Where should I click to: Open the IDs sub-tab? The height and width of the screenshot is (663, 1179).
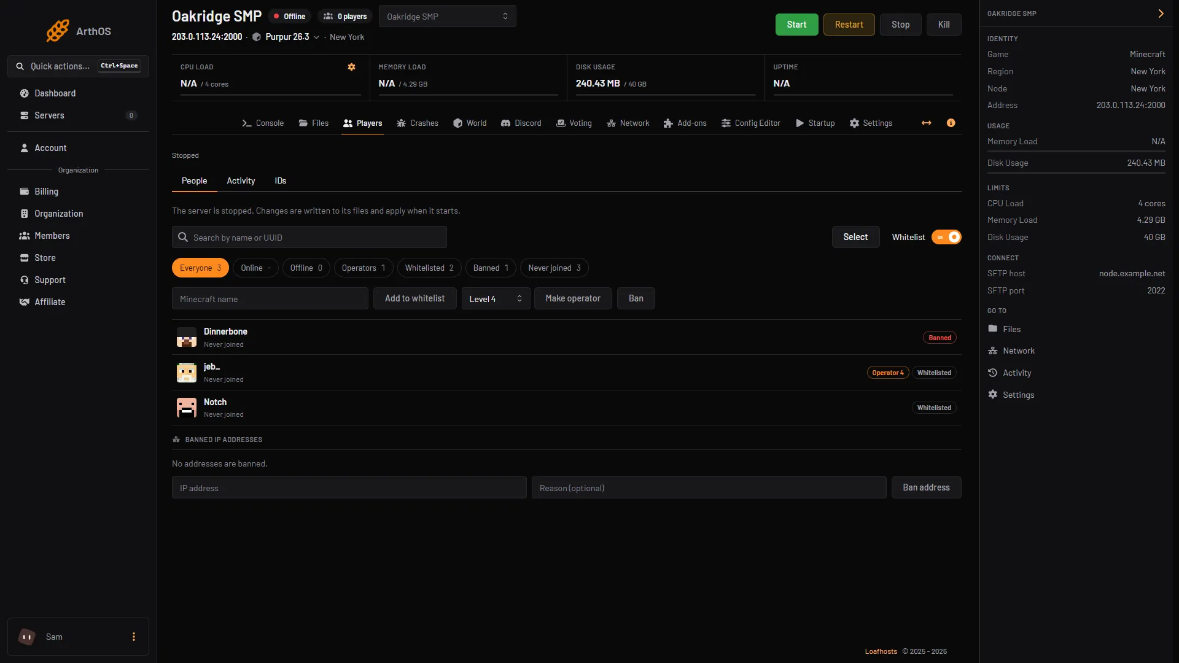[x=281, y=180]
